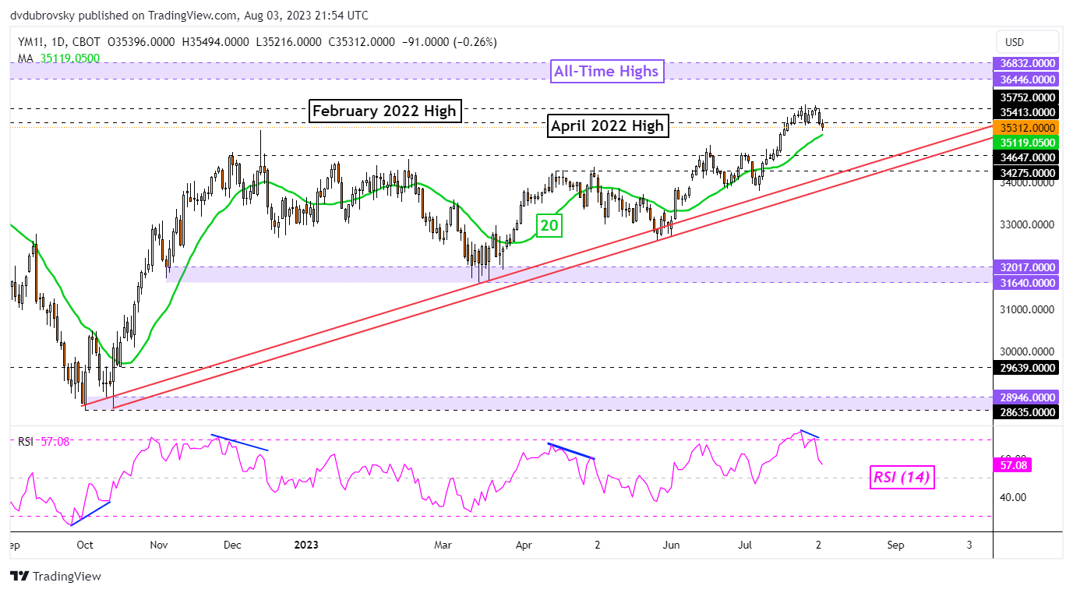
Task: Click the Dec label on the time axis
Action: pos(234,545)
